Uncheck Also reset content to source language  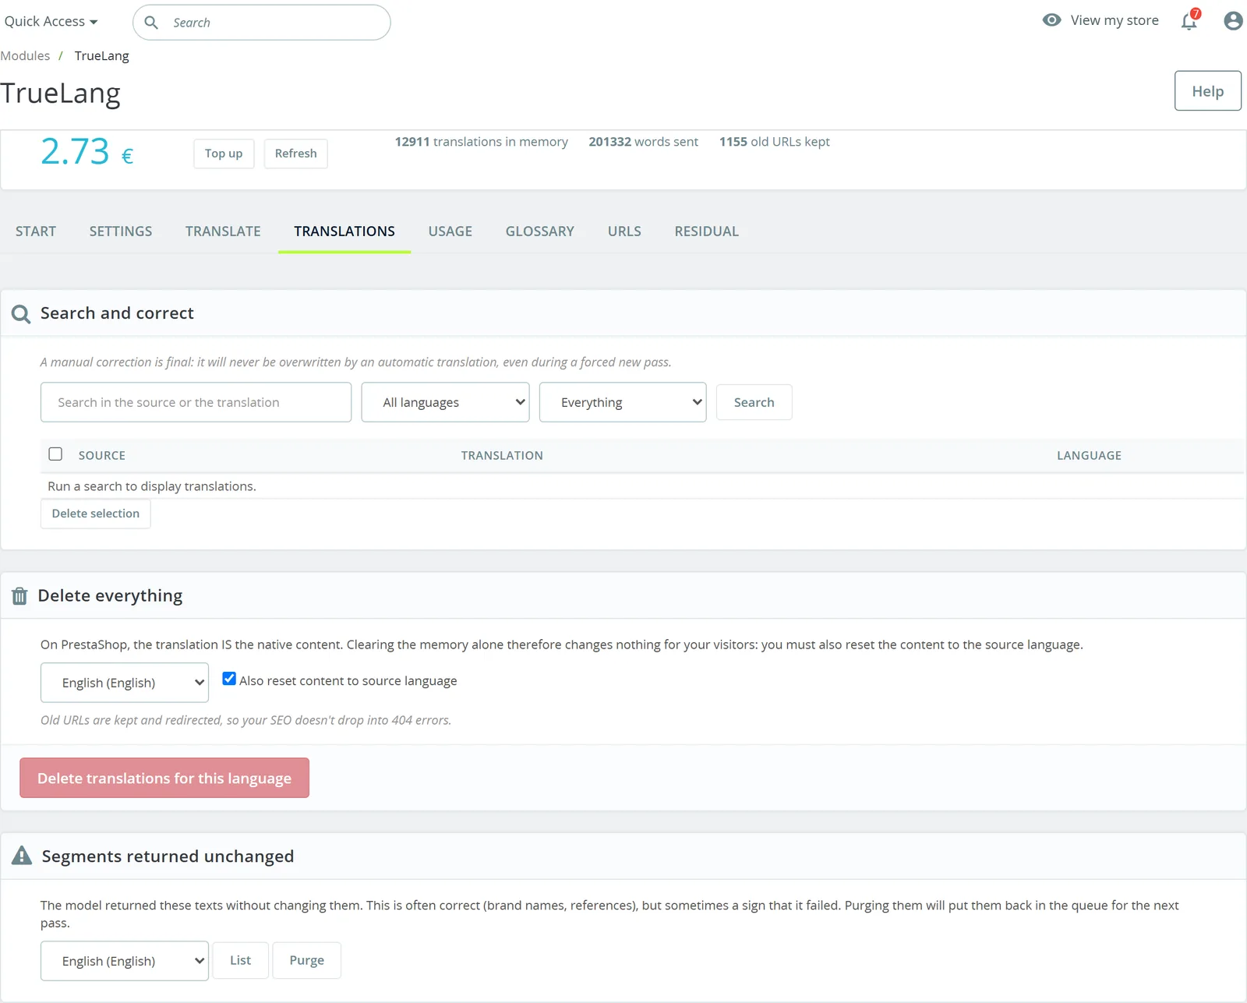tap(229, 679)
